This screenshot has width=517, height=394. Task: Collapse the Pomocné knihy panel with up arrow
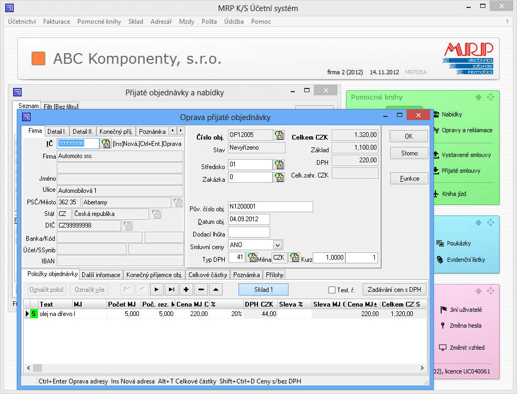pos(479,97)
